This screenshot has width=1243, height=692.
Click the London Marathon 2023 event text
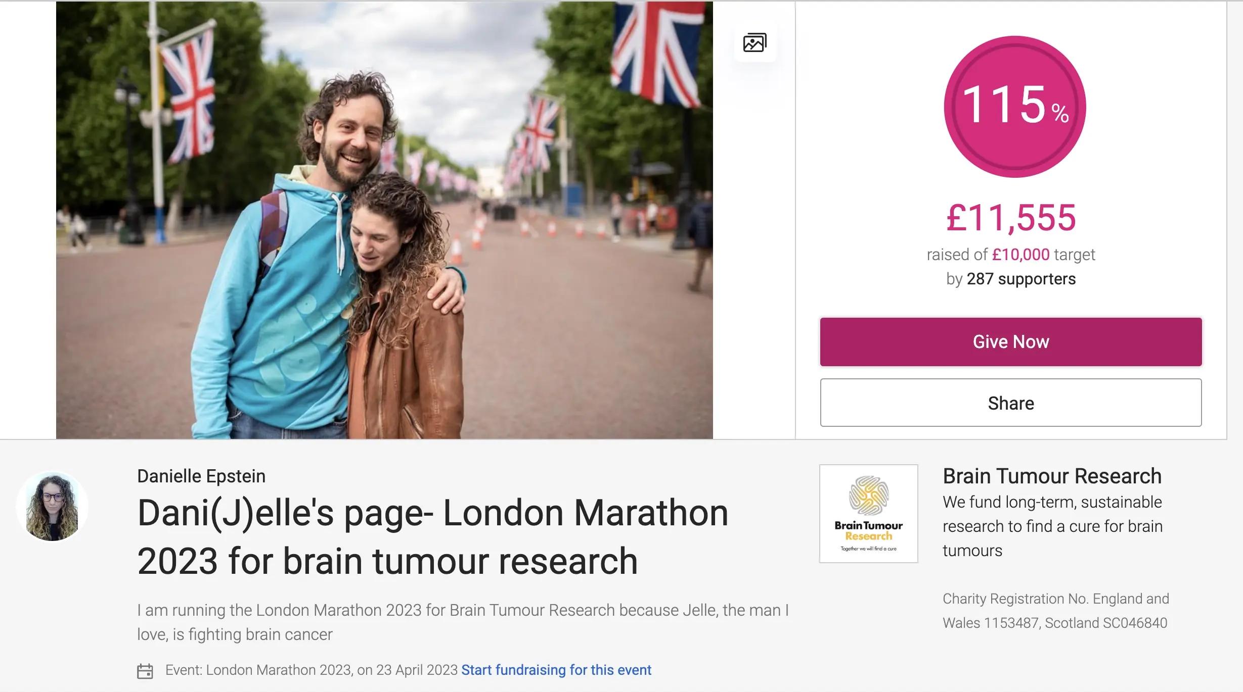click(x=311, y=670)
